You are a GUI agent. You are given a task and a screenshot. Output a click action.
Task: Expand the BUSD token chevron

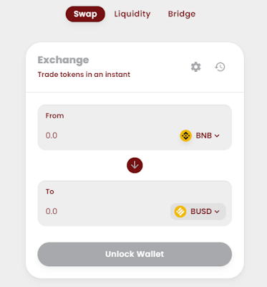217,212
